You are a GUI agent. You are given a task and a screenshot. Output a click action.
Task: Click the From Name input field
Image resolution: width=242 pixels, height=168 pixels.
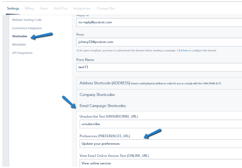pyautogui.click(x=159, y=67)
